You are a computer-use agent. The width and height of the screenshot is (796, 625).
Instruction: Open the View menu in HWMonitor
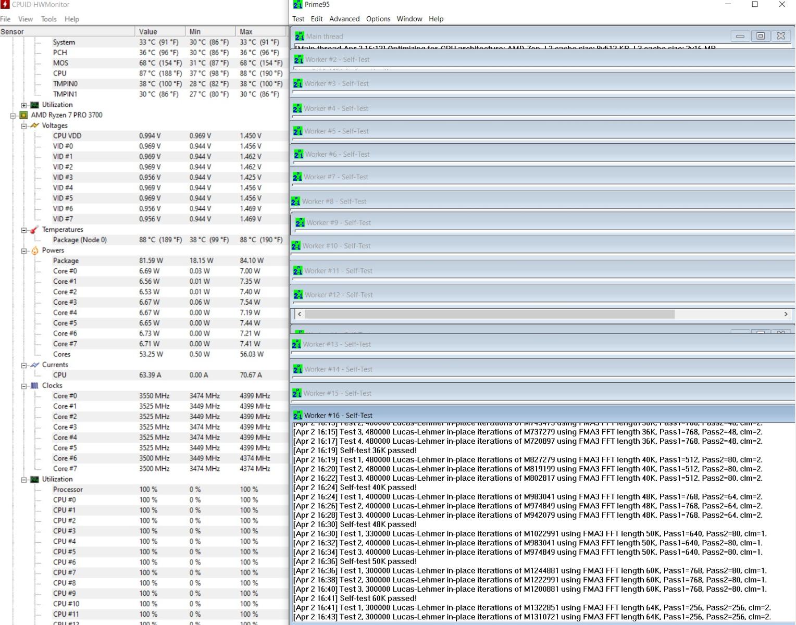point(26,19)
